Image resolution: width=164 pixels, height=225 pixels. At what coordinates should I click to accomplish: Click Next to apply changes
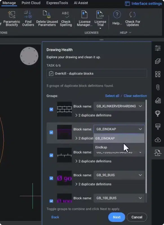coord(117,217)
